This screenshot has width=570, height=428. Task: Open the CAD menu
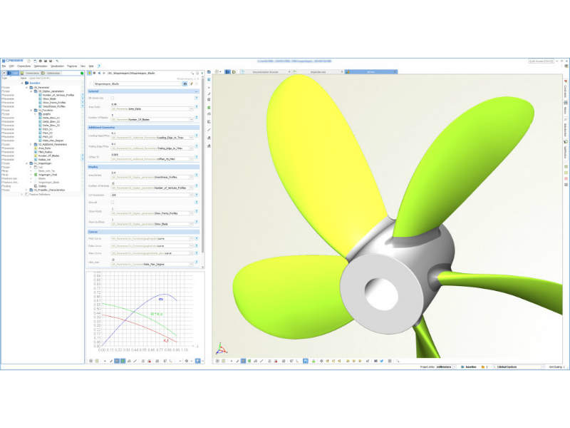pos(11,66)
